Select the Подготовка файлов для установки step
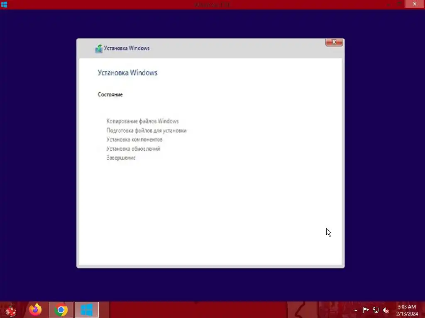Screen dimensions: 425x318 pos(147,130)
